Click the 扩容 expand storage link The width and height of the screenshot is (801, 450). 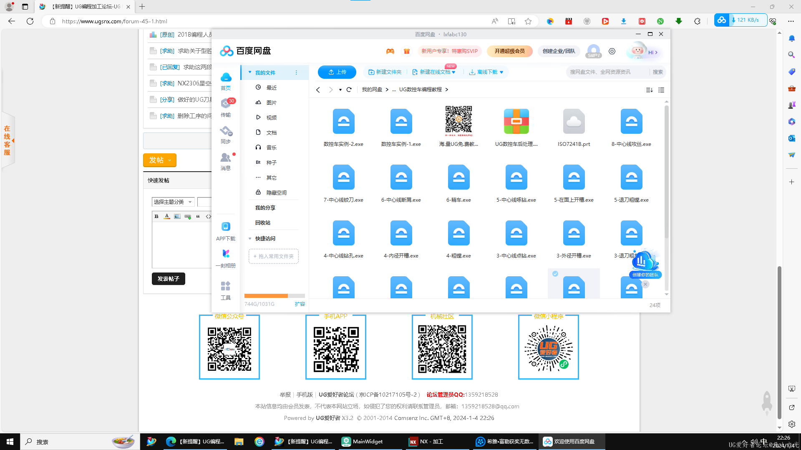[300, 304]
